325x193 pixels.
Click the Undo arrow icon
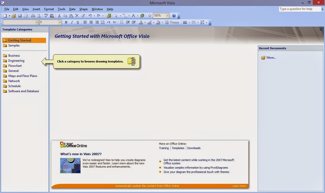pos(90,16)
